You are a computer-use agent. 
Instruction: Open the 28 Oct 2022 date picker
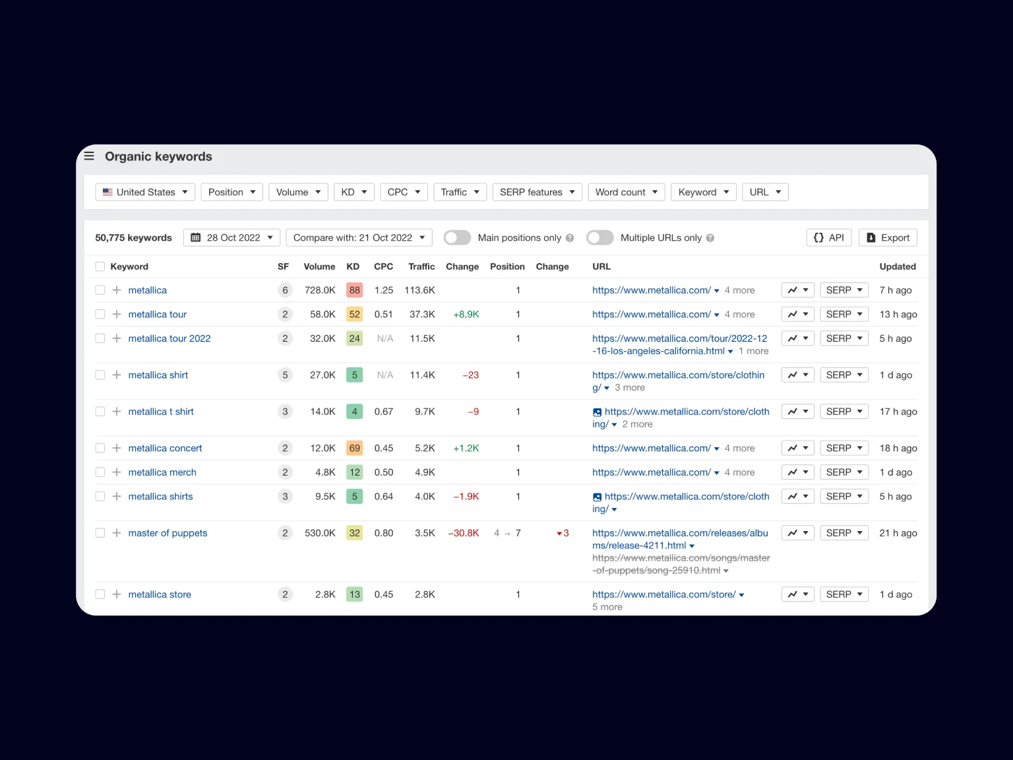[x=231, y=237]
